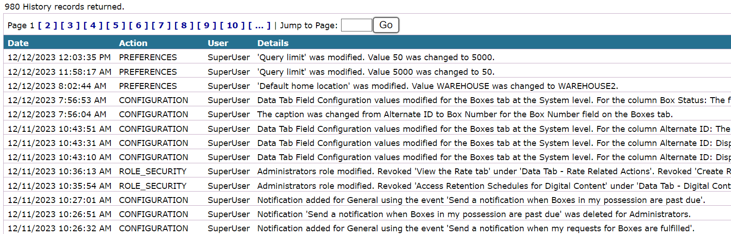The height and width of the screenshot is (234, 731).
Task: Select page 6 in pagination
Action: (x=139, y=26)
